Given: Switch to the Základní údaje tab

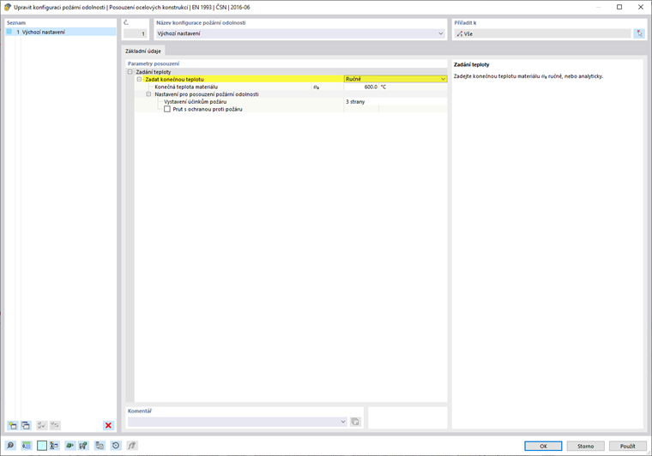Looking at the screenshot, I should pyautogui.click(x=143, y=51).
